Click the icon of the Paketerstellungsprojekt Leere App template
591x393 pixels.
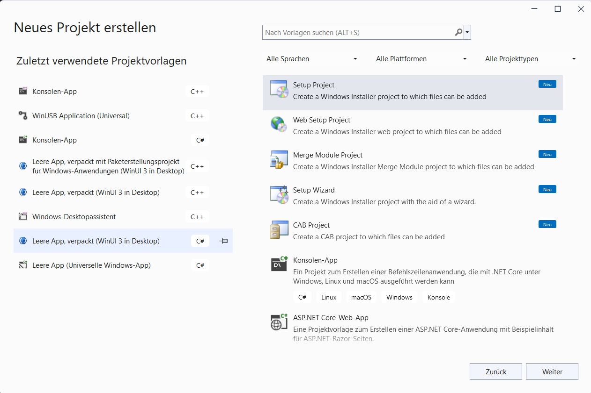[23, 166]
